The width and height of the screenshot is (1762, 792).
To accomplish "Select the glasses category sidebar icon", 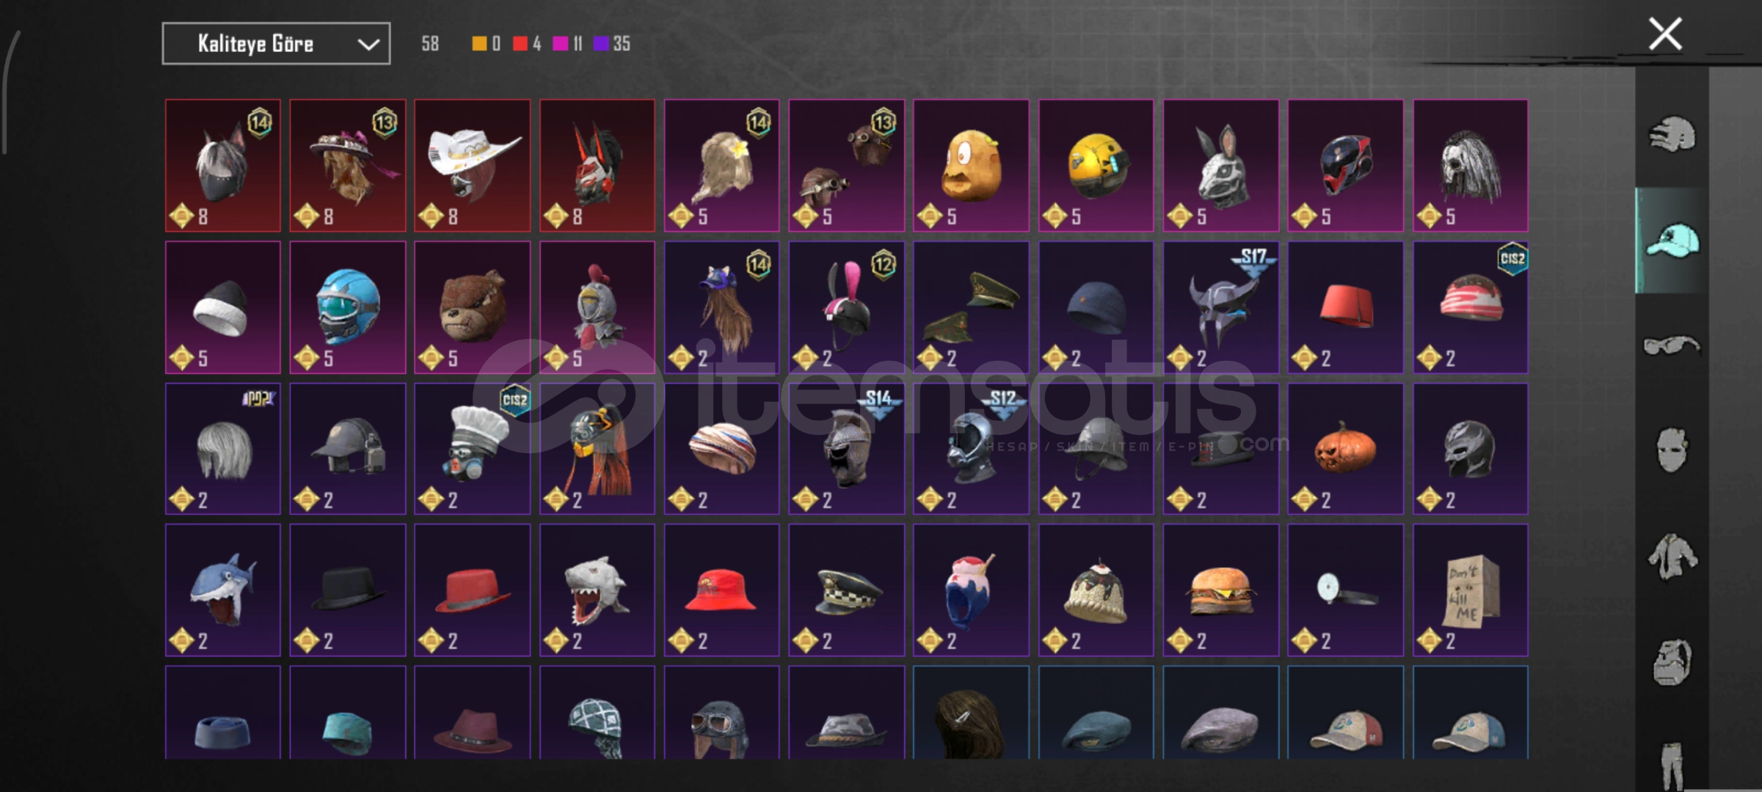I will (1672, 345).
